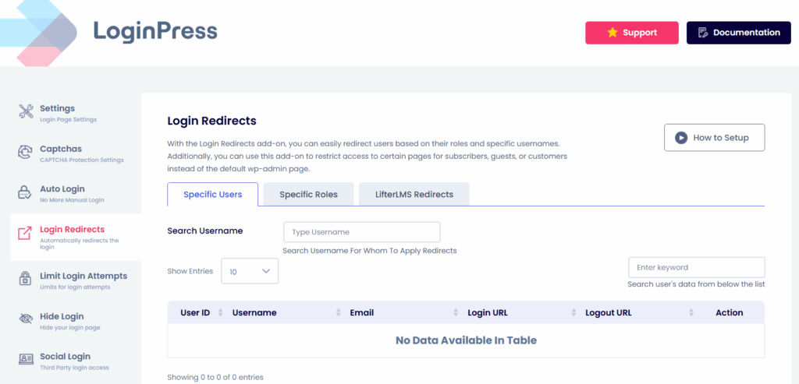Click the Limit Login Attempts lock icon
Viewport: 799px width, 384px height.
[26, 279]
